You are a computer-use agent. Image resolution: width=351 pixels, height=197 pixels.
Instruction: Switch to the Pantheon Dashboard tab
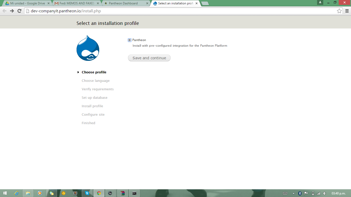coord(123,3)
